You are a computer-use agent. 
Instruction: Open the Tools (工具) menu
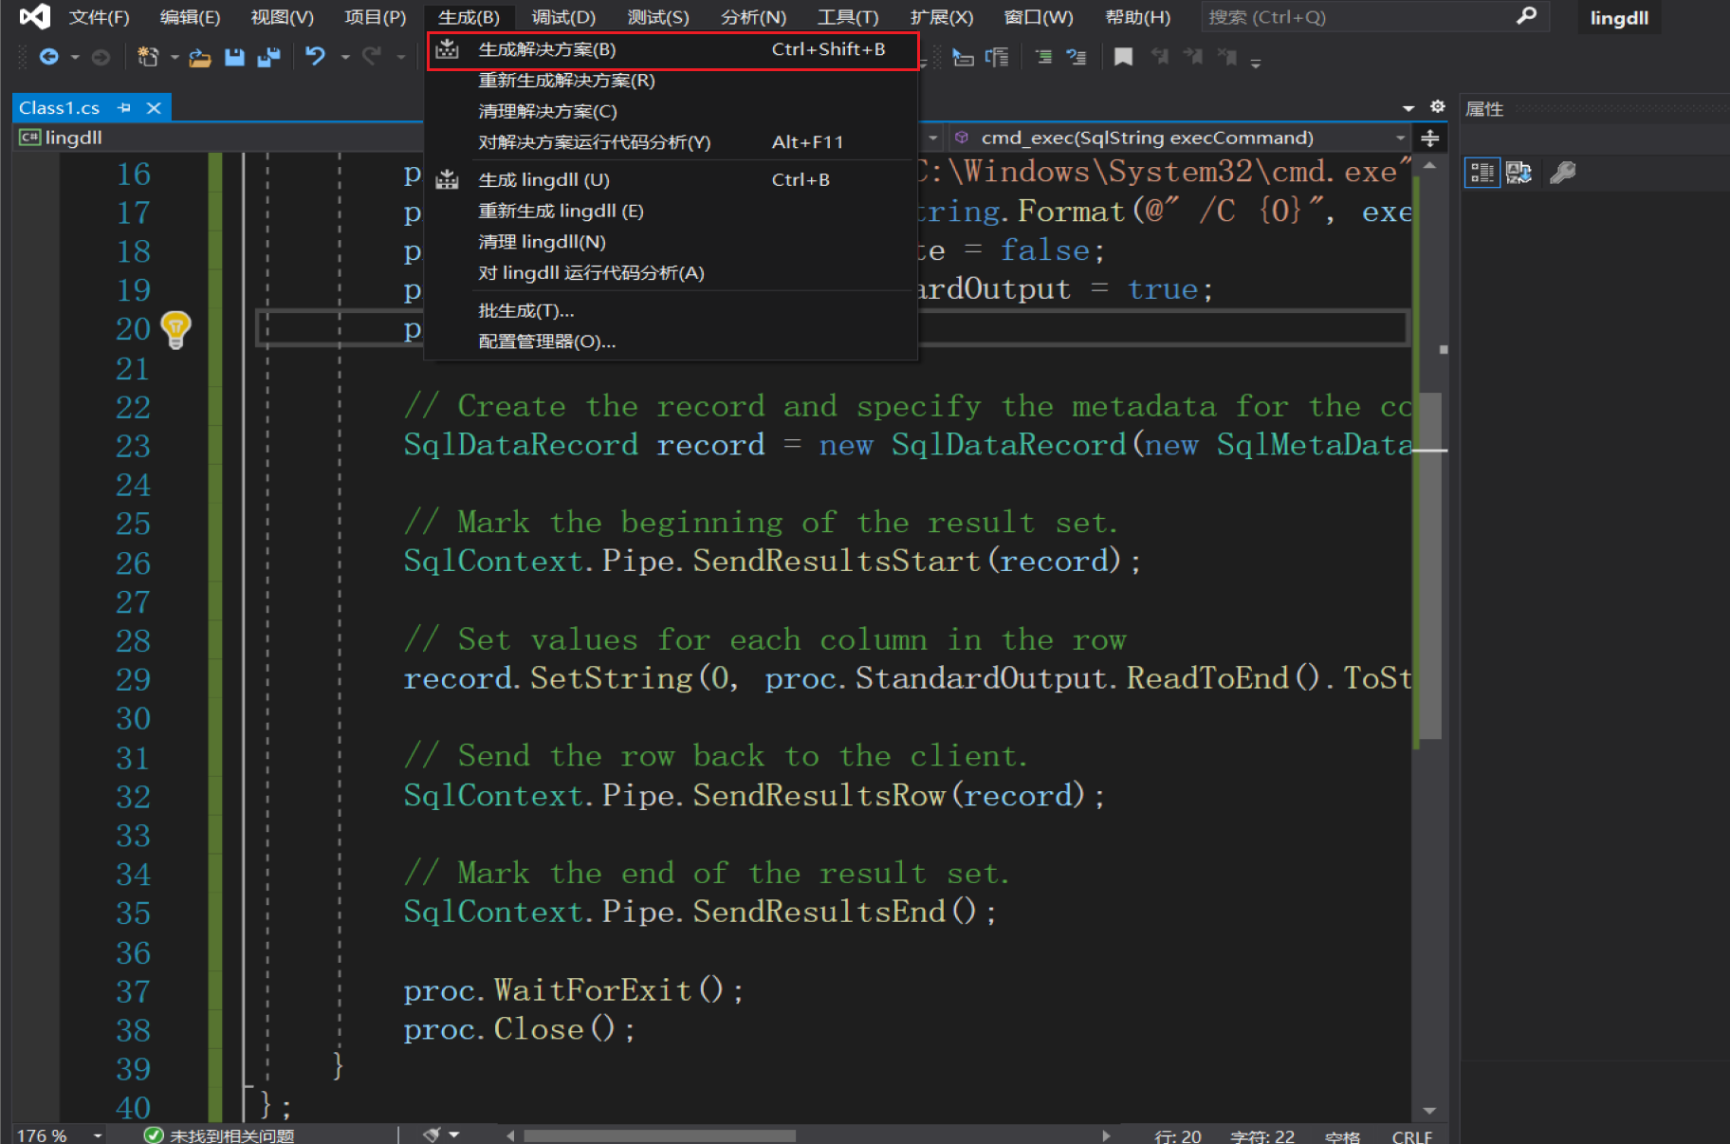point(848,17)
